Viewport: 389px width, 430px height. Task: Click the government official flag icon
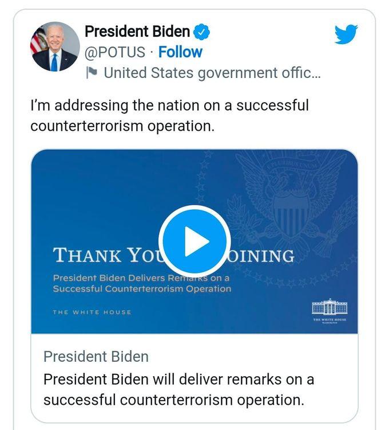click(92, 73)
